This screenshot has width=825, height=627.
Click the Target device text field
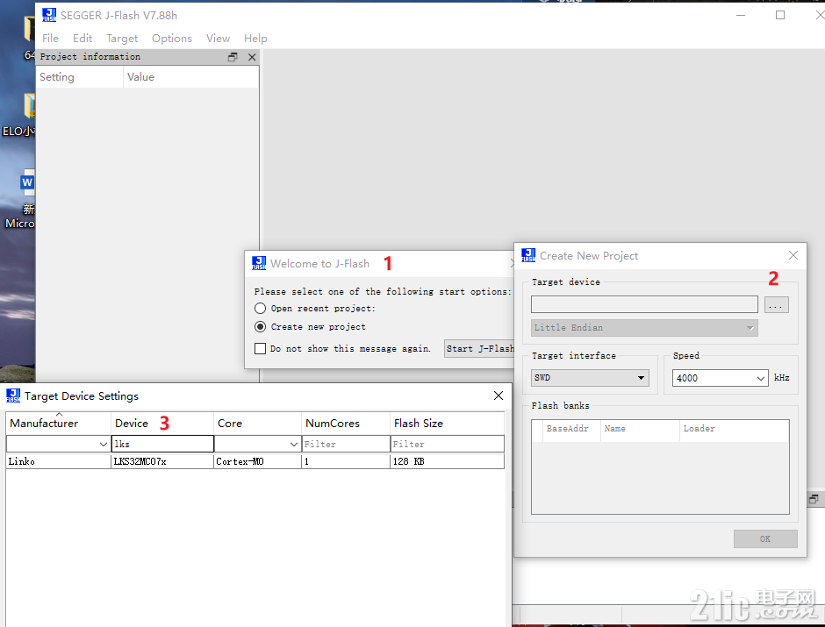click(x=644, y=304)
